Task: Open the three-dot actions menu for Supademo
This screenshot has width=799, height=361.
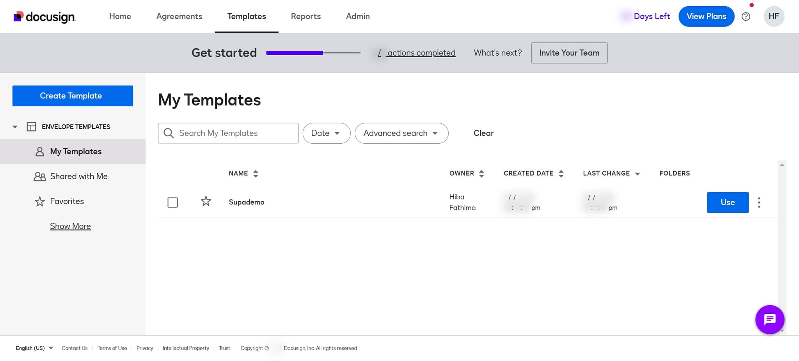Action: pyautogui.click(x=759, y=203)
